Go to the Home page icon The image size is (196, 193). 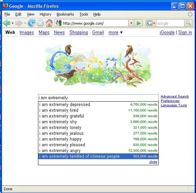49,23
